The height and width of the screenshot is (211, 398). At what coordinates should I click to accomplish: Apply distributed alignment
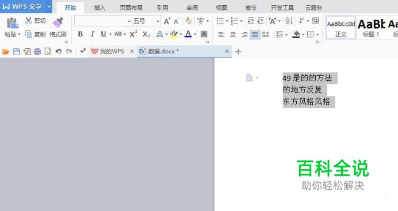[x=266, y=34]
